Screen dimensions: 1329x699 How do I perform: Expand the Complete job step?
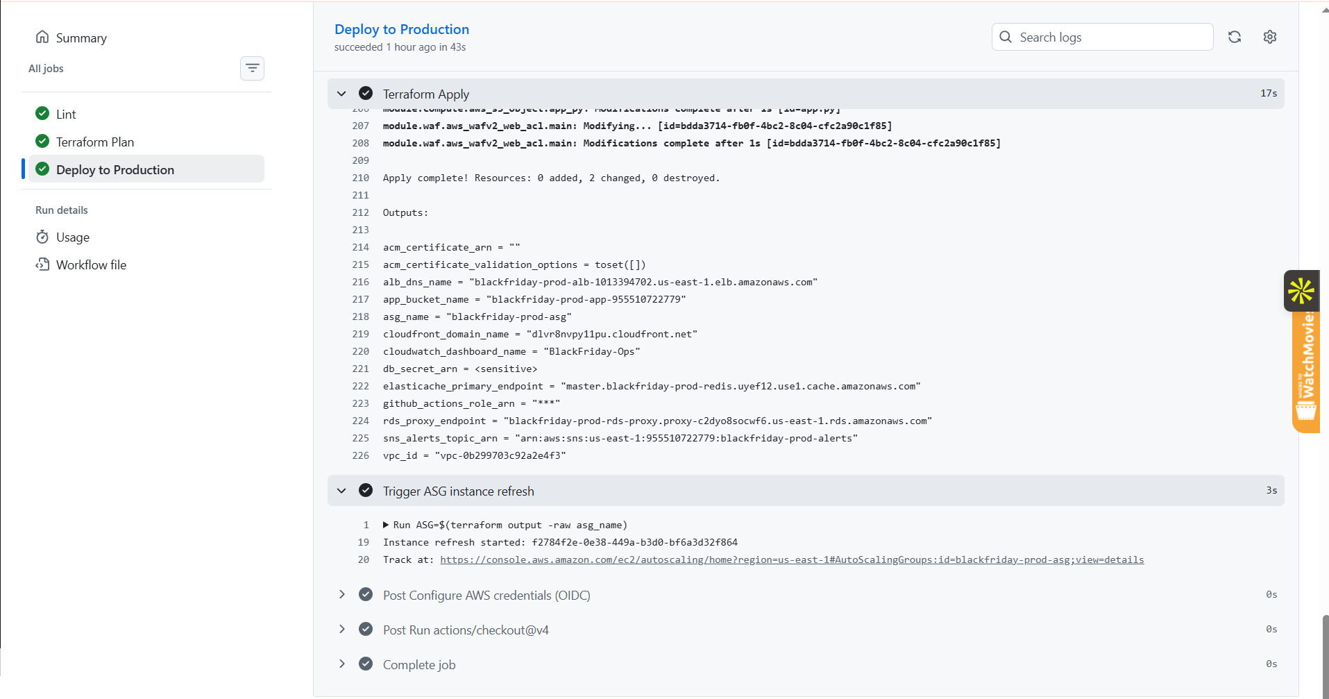341,664
